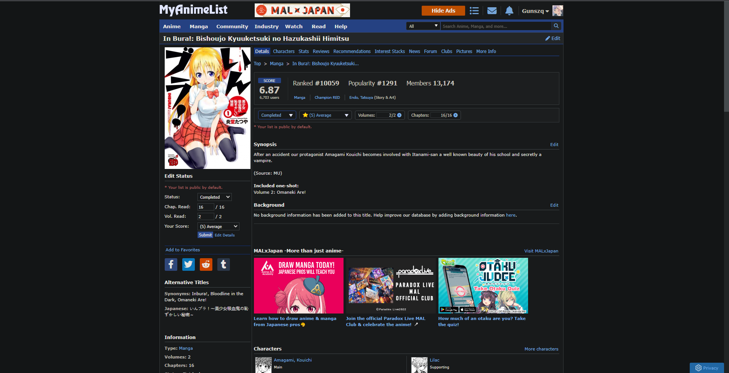Open the (5) Average star rating dropdown
Viewport: 729px width, 373px height.
326,115
